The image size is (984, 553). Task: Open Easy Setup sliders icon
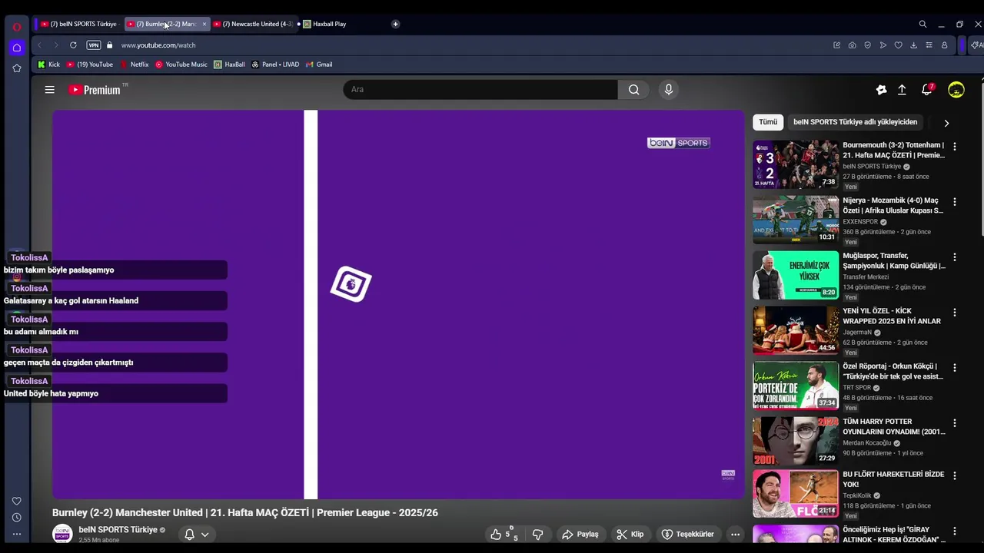click(x=929, y=45)
